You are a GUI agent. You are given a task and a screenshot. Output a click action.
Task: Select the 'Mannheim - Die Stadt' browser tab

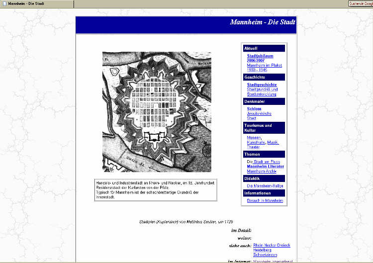point(37,4)
